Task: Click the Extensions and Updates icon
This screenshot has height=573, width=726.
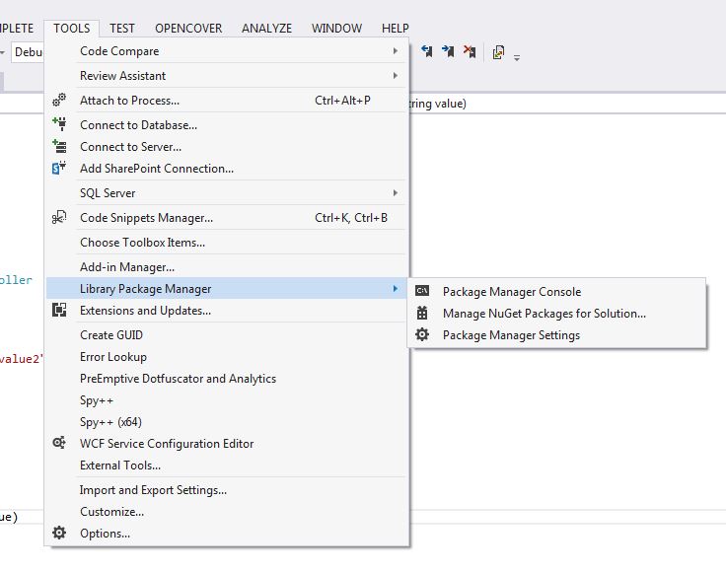Action: (59, 310)
